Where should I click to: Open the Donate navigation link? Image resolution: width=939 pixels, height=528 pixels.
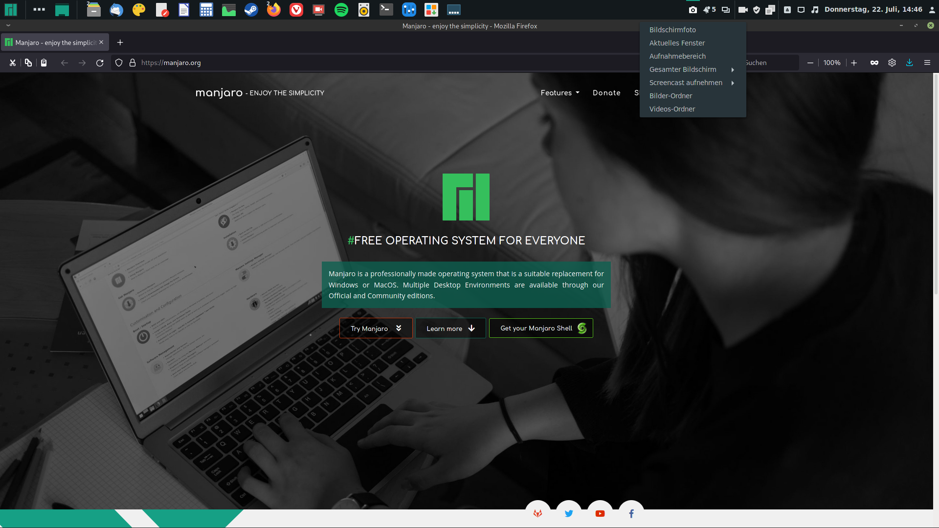pos(606,93)
